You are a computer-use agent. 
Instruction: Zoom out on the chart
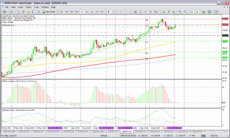point(185,12)
